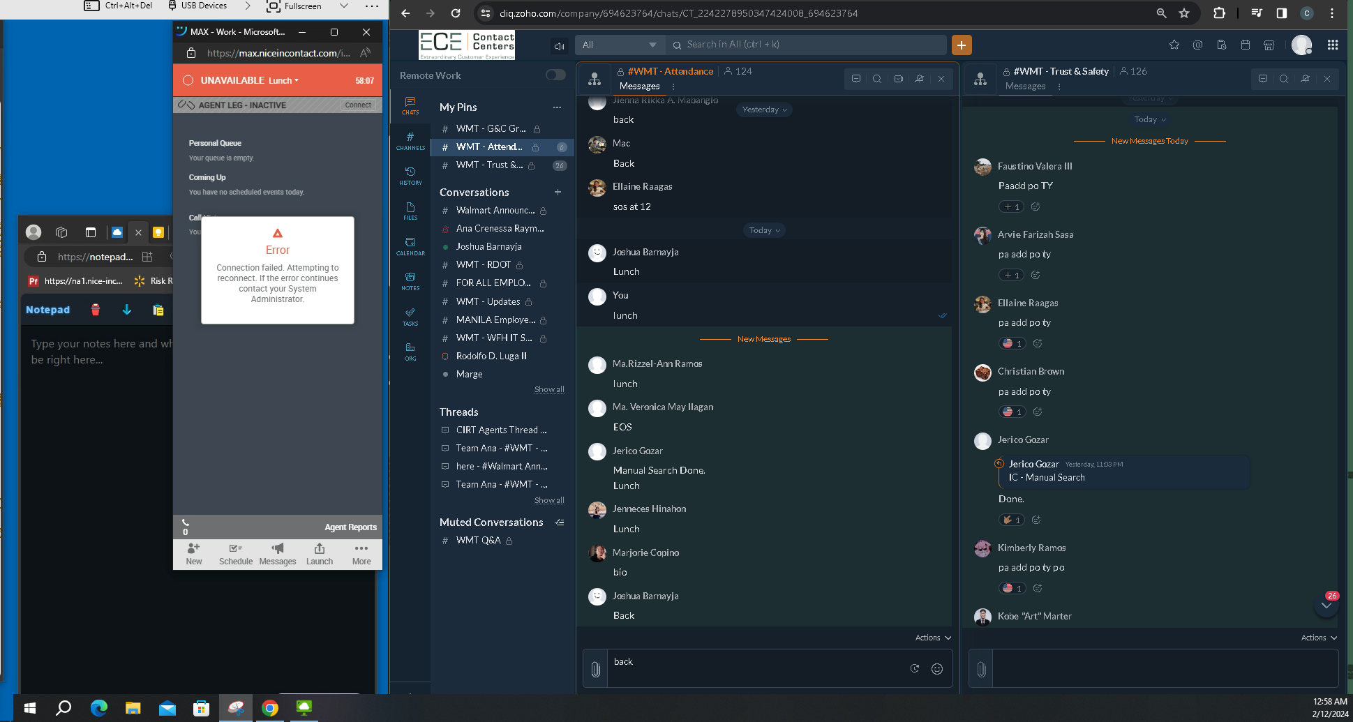Attach a file in Attendance message box
Viewport: 1353px width, 722px height.
pos(595,669)
